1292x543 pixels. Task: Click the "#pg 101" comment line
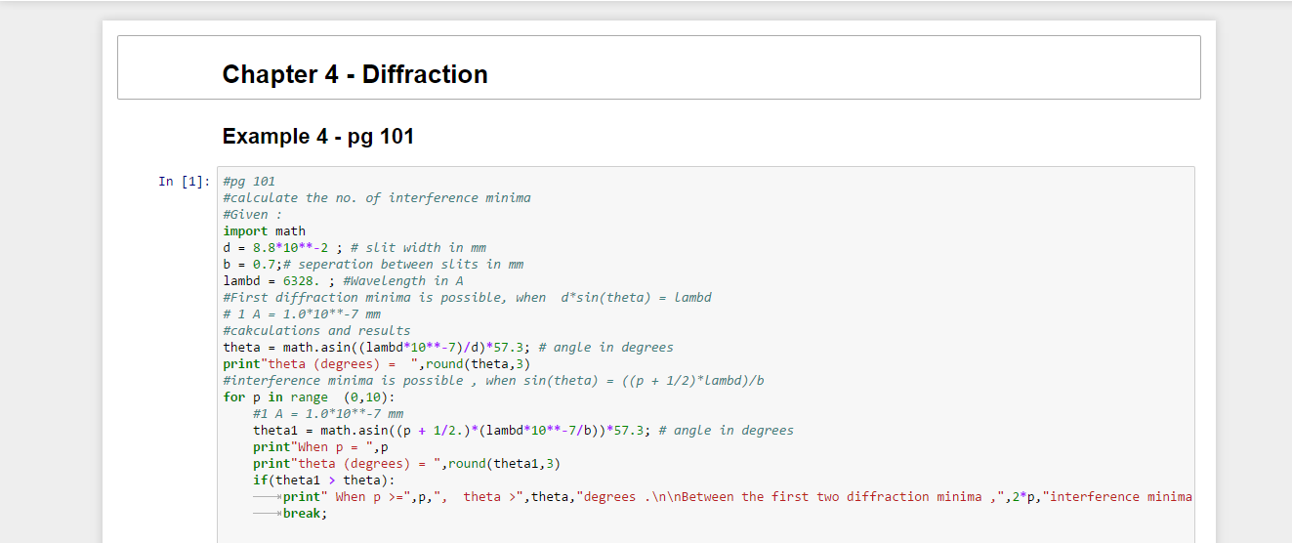249,182
